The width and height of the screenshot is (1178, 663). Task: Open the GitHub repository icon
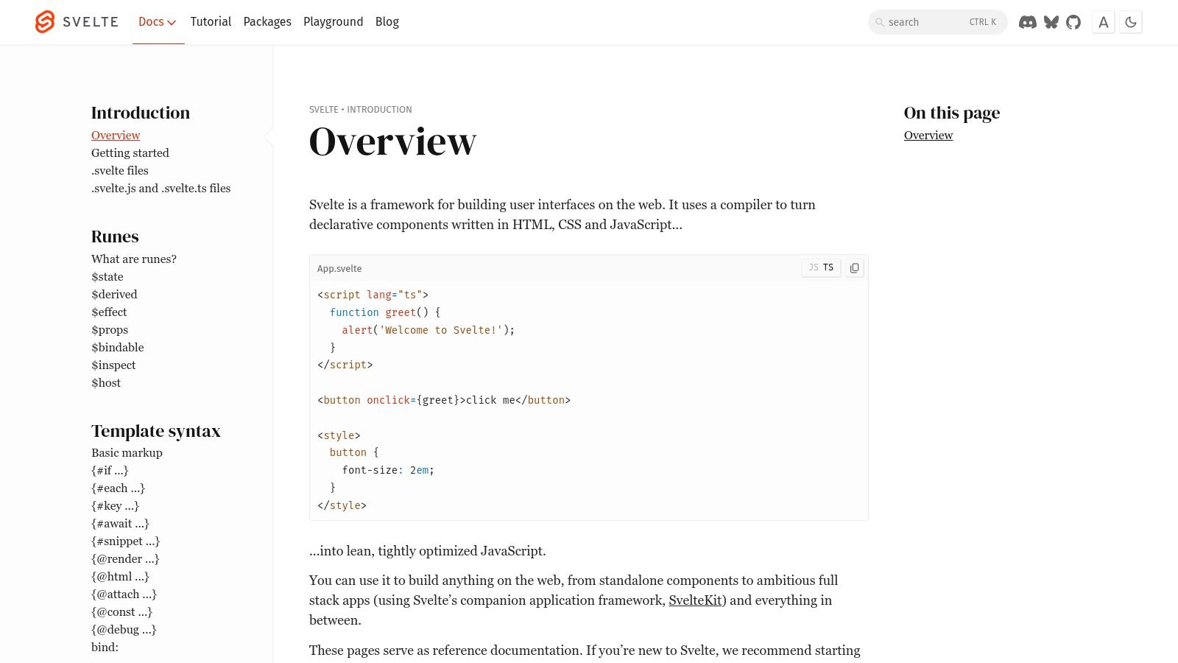tap(1073, 22)
